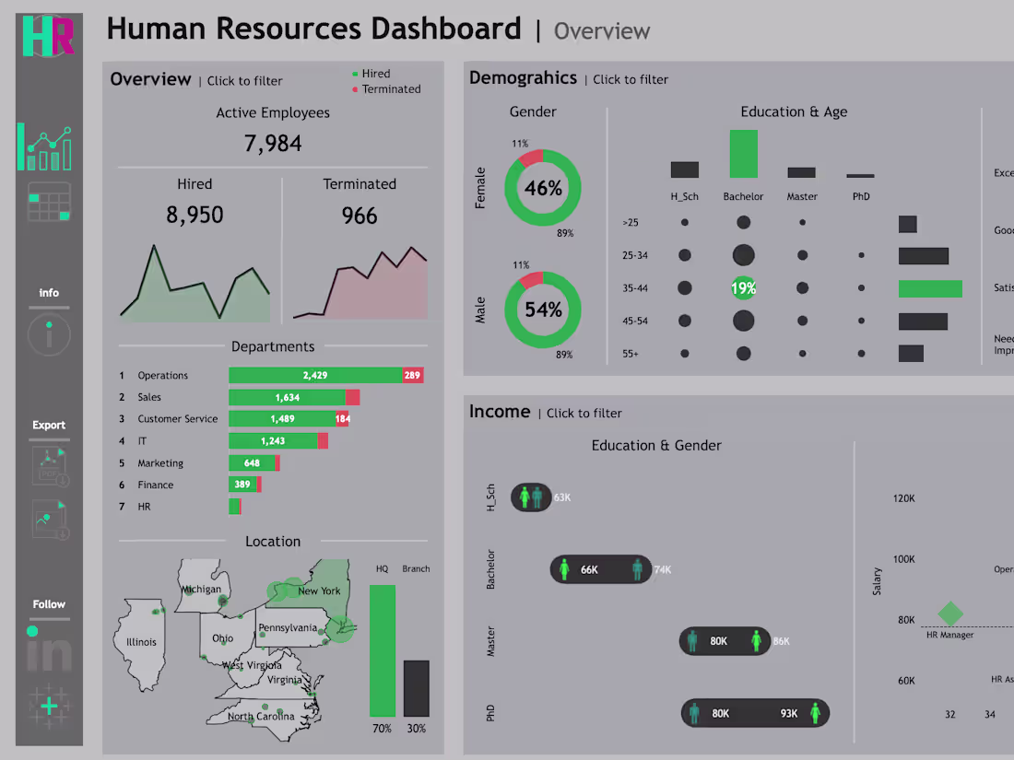Open the data table view from the sidebar
The width and height of the screenshot is (1014, 760).
pyautogui.click(x=49, y=201)
